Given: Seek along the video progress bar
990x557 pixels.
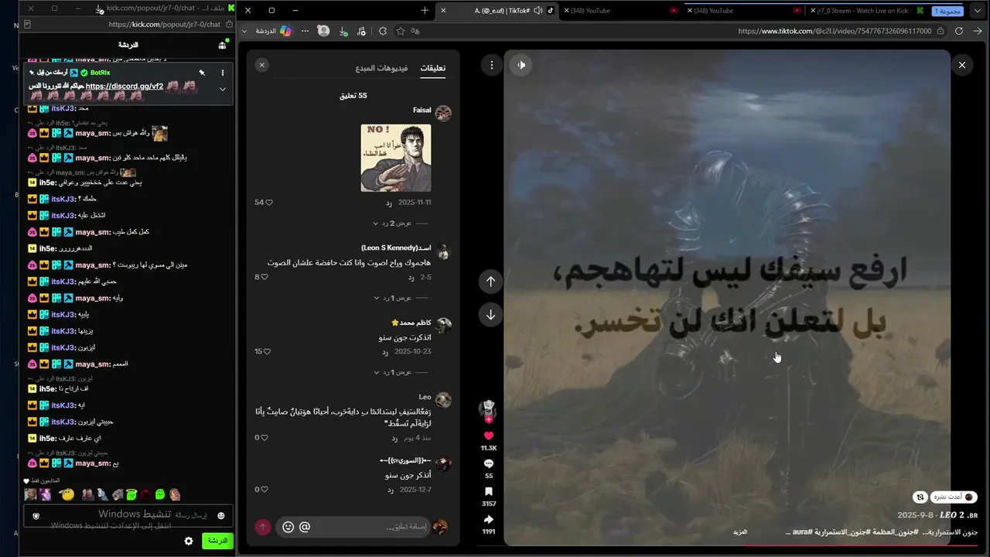Looking at the screenshot, I should (727, 545).
